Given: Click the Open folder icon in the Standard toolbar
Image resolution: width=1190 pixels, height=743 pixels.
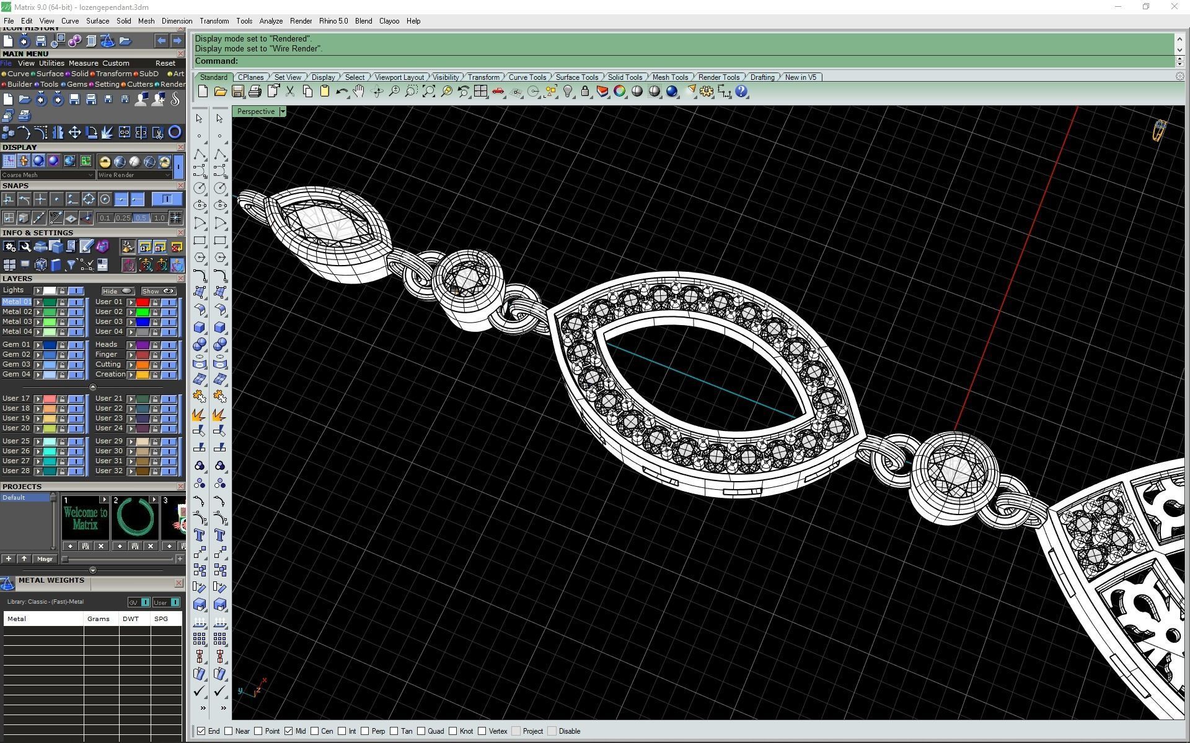Looking at the screenshot, I should [220, 92].
